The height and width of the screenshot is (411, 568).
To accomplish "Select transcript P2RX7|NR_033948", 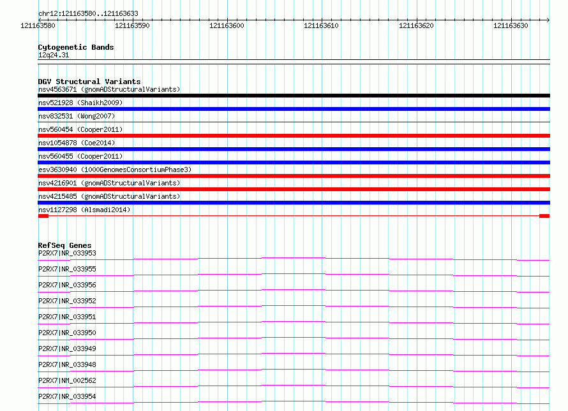I will click(67, 364).
